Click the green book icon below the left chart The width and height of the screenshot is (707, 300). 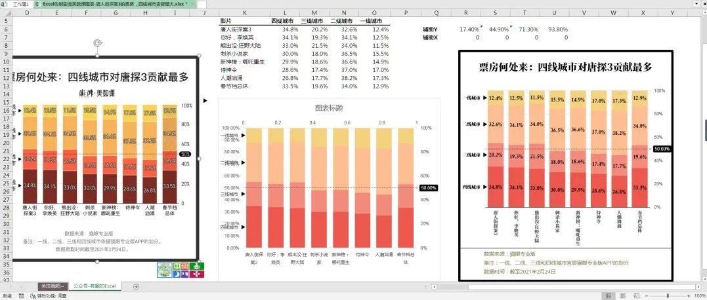coord(177,267)
